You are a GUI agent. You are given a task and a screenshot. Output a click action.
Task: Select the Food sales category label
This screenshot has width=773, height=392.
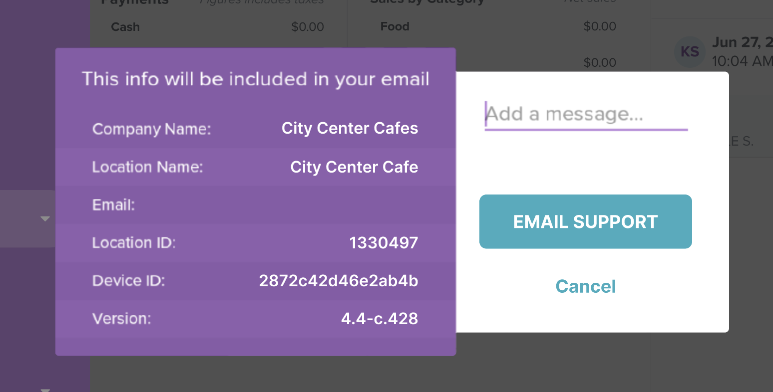[394, 26]
